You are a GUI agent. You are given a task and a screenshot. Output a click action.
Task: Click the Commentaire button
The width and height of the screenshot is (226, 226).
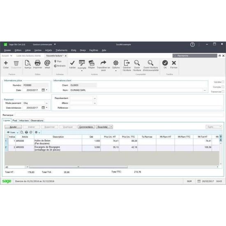(x=86, y=127)
